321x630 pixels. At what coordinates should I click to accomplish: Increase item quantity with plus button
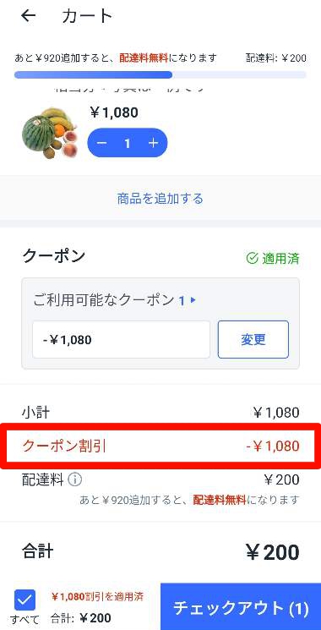click(153, 144)
